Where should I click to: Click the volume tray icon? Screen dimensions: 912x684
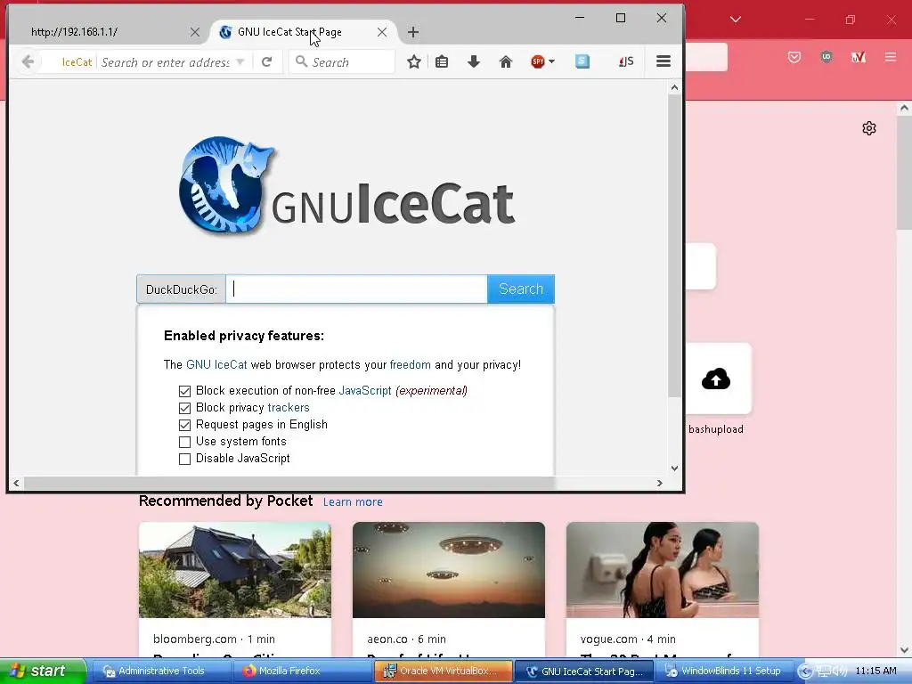point(840,672)
